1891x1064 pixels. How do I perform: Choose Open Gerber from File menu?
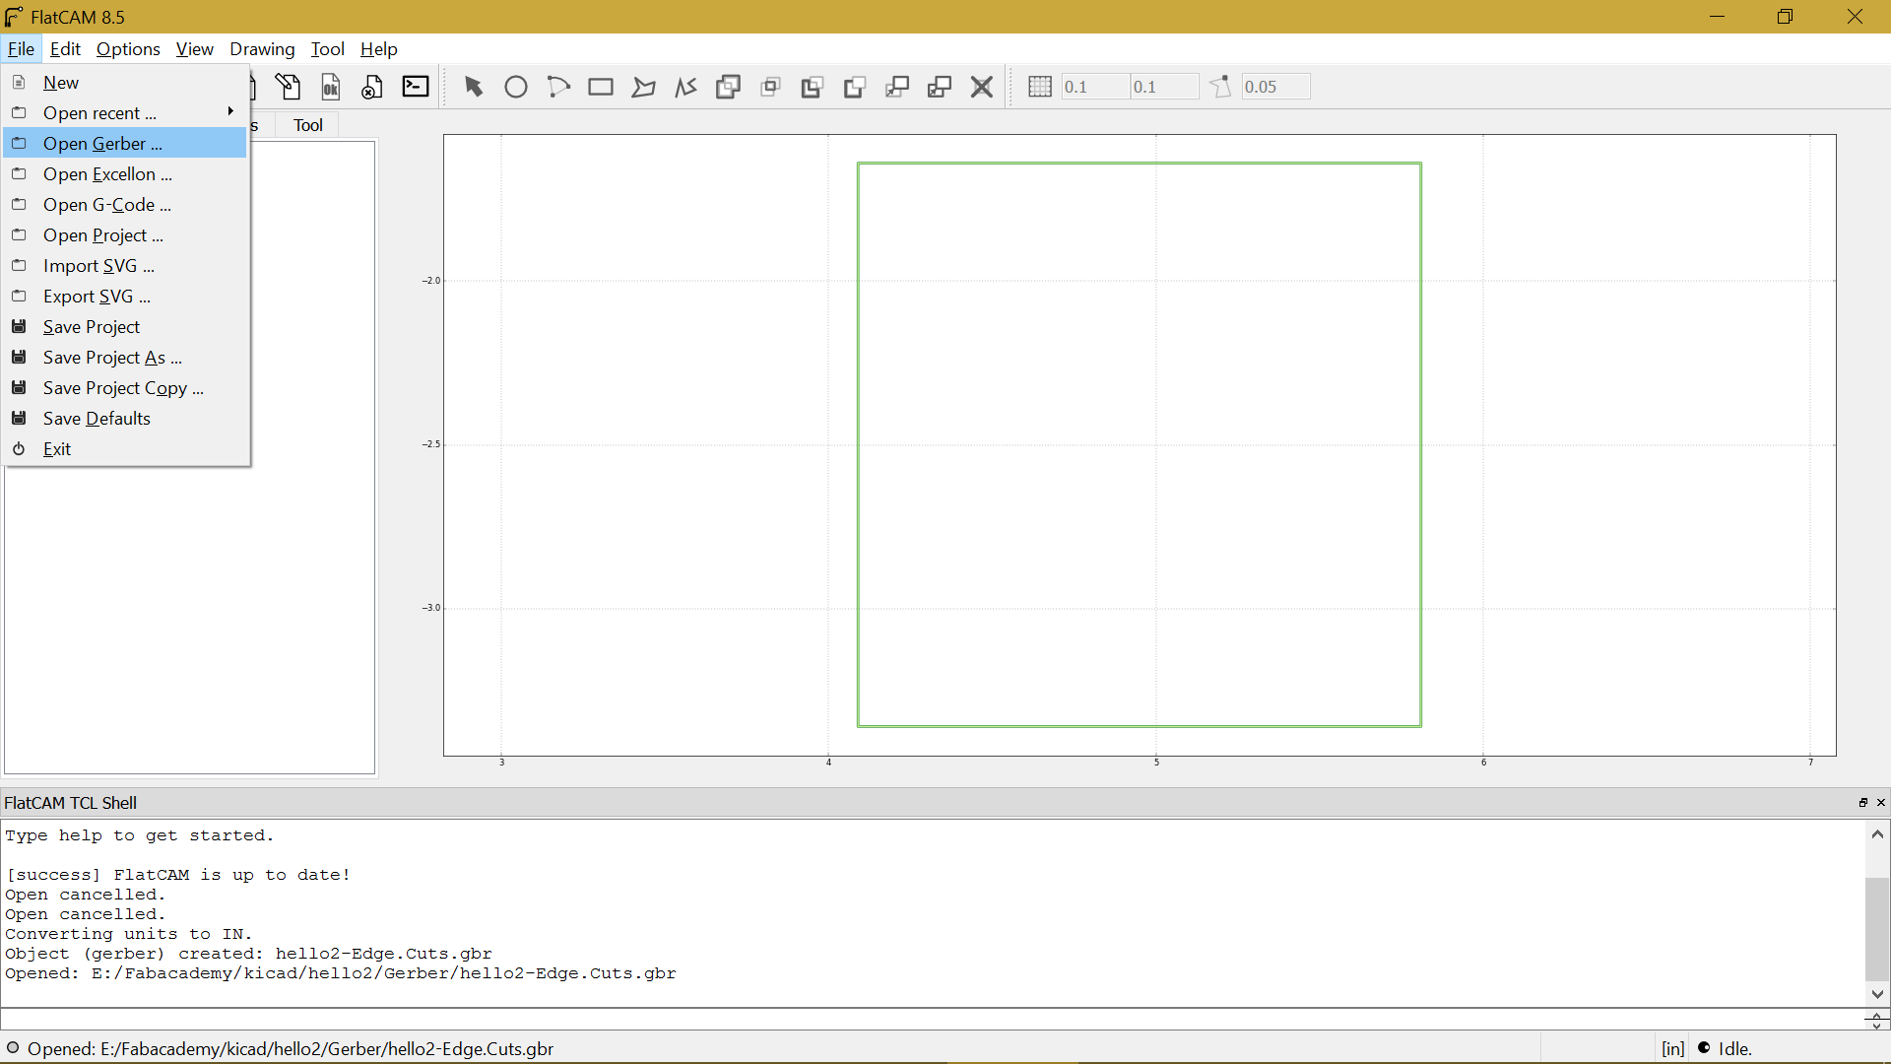point(125,144)
